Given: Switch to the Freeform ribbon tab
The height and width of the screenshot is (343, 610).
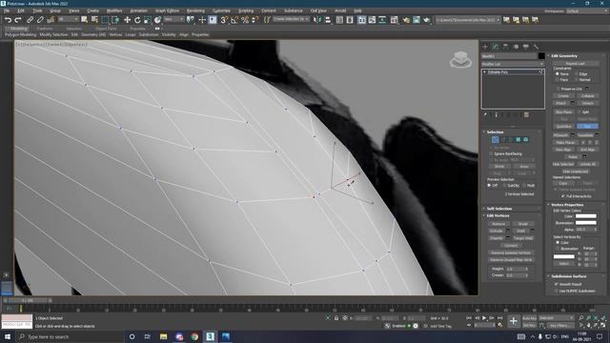Looking at the screenshot, I should tap(45, 29).
